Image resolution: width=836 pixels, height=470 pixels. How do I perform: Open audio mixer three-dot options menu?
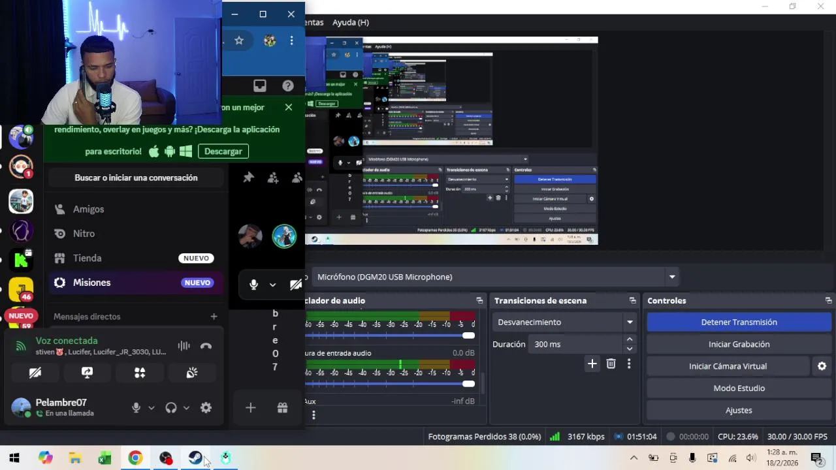pyautogui.click(x=313, y=415)
